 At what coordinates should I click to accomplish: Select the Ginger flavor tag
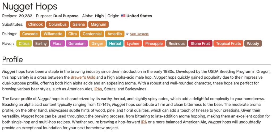[x=97, y=44]
